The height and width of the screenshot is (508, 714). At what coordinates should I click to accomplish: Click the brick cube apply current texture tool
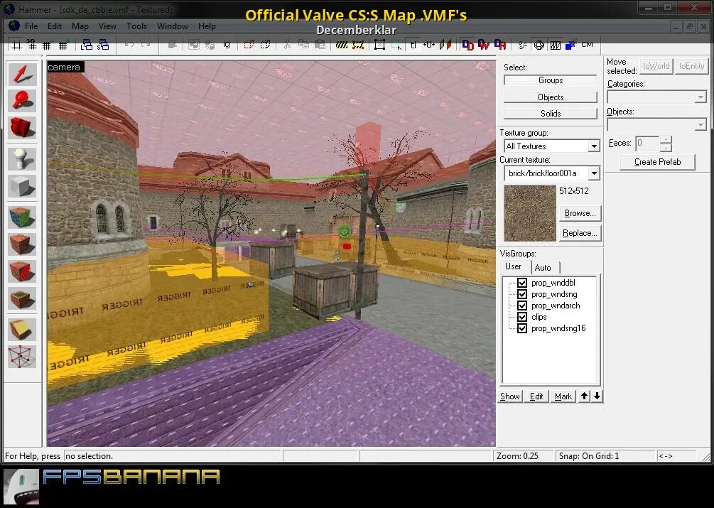[22, 244]
